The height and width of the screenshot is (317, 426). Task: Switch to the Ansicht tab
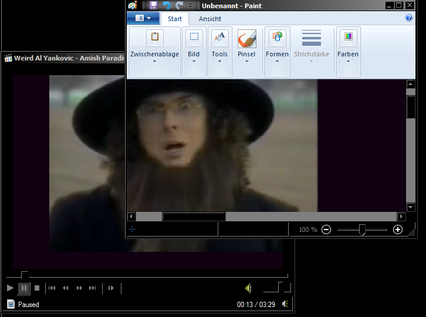(209, 19)
